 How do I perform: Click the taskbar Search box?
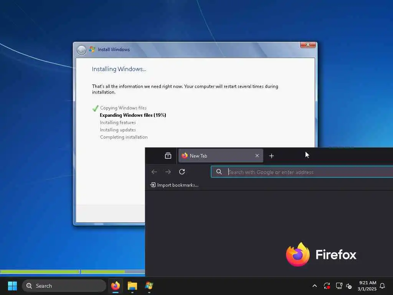(x=64, y=286)
